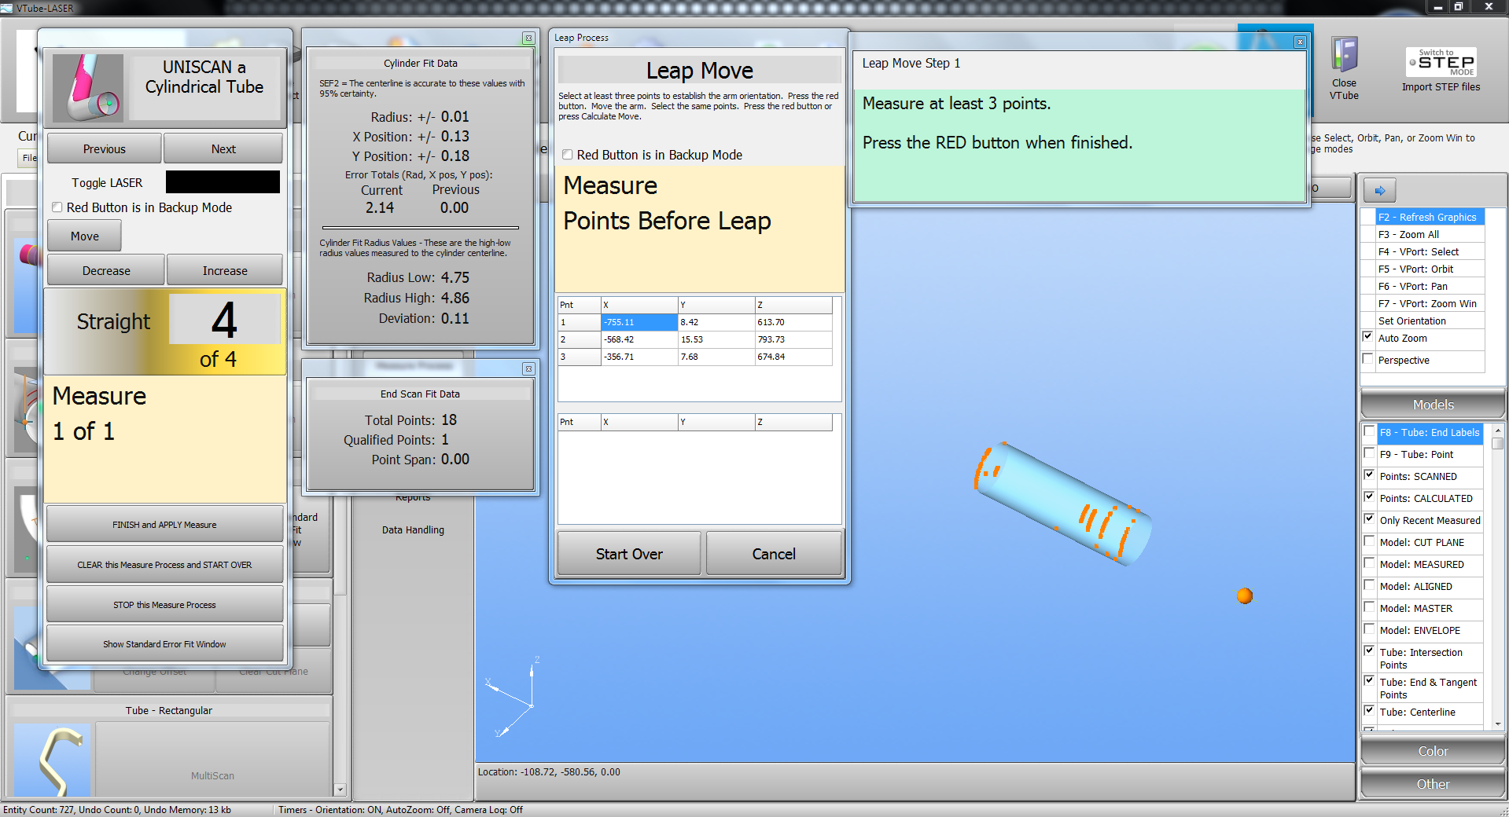Select the Tube - Rectangular thumbnail icon
1509x817 pixels.
(52, 759)
